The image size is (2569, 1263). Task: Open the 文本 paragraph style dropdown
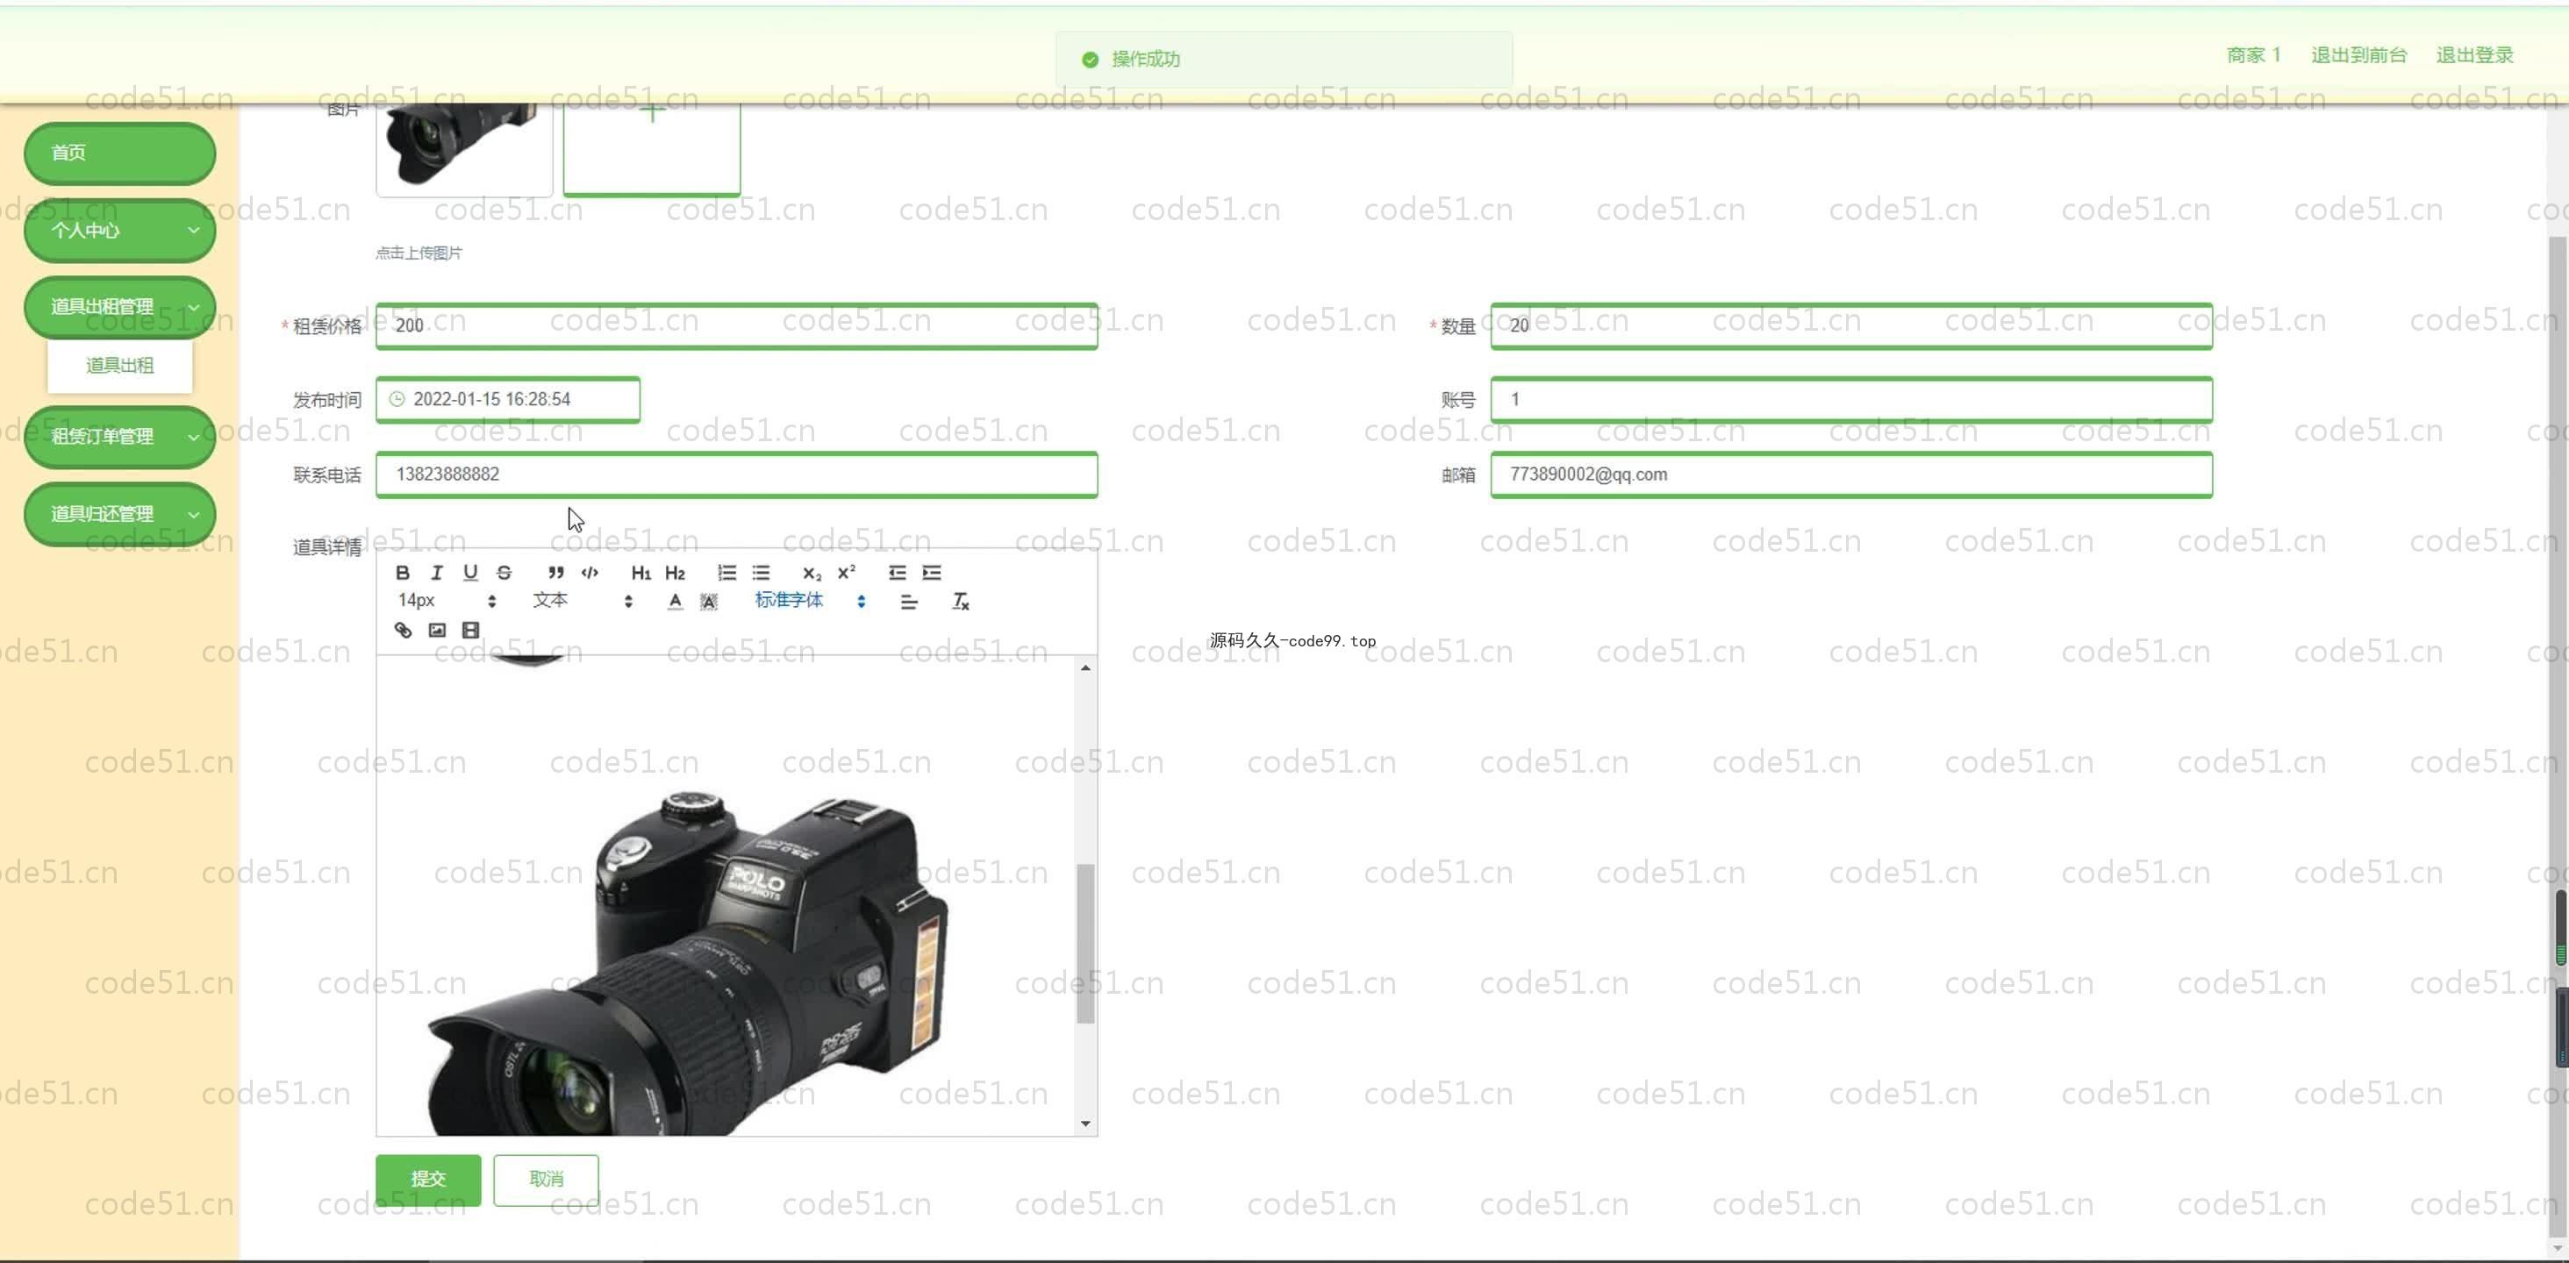click(x=583, y=600)
